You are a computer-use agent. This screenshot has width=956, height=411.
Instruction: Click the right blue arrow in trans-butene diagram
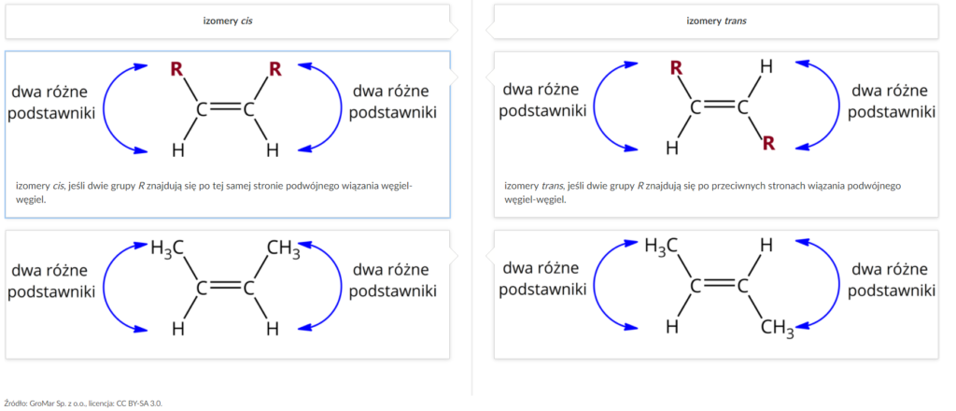(817, 284)
